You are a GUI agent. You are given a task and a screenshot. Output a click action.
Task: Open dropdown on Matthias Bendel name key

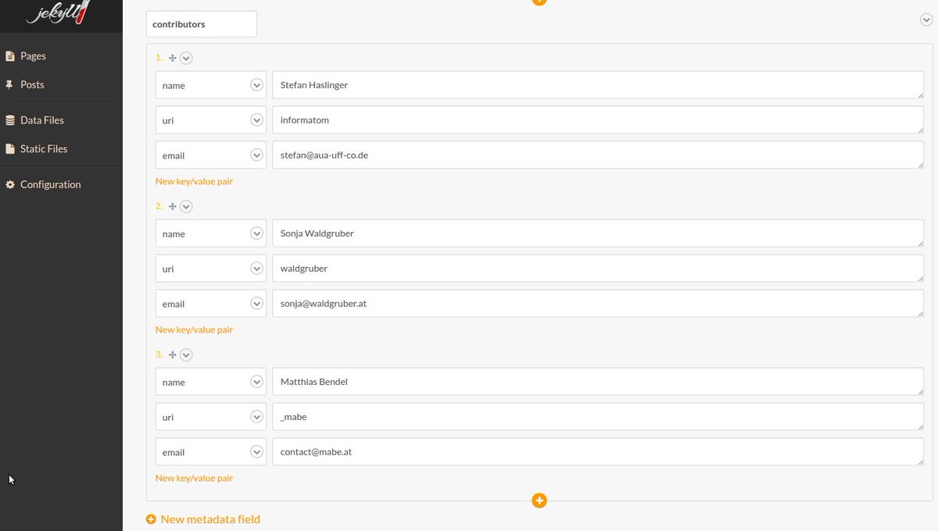[256, 382]
